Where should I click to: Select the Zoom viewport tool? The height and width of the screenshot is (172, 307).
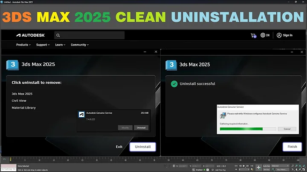click(x=293, y=166)
